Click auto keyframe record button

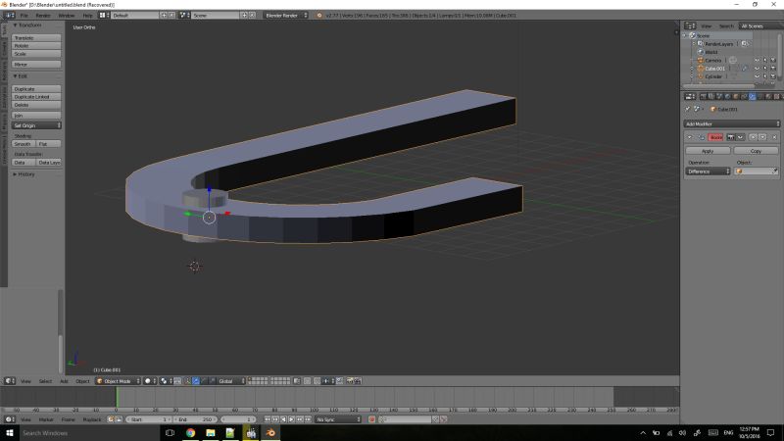tap(371, 419)
